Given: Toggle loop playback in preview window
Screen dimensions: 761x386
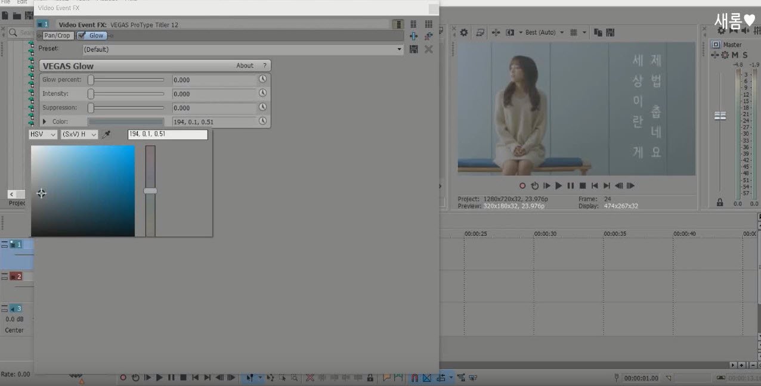Looking at the screenshot, I should click(535, 186).
